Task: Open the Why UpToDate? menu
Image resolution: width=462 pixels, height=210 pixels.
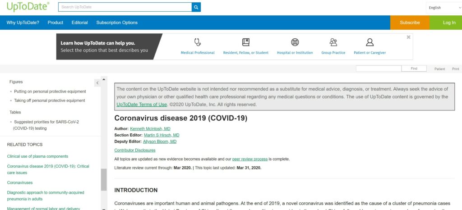Action: tap(23, 23)
